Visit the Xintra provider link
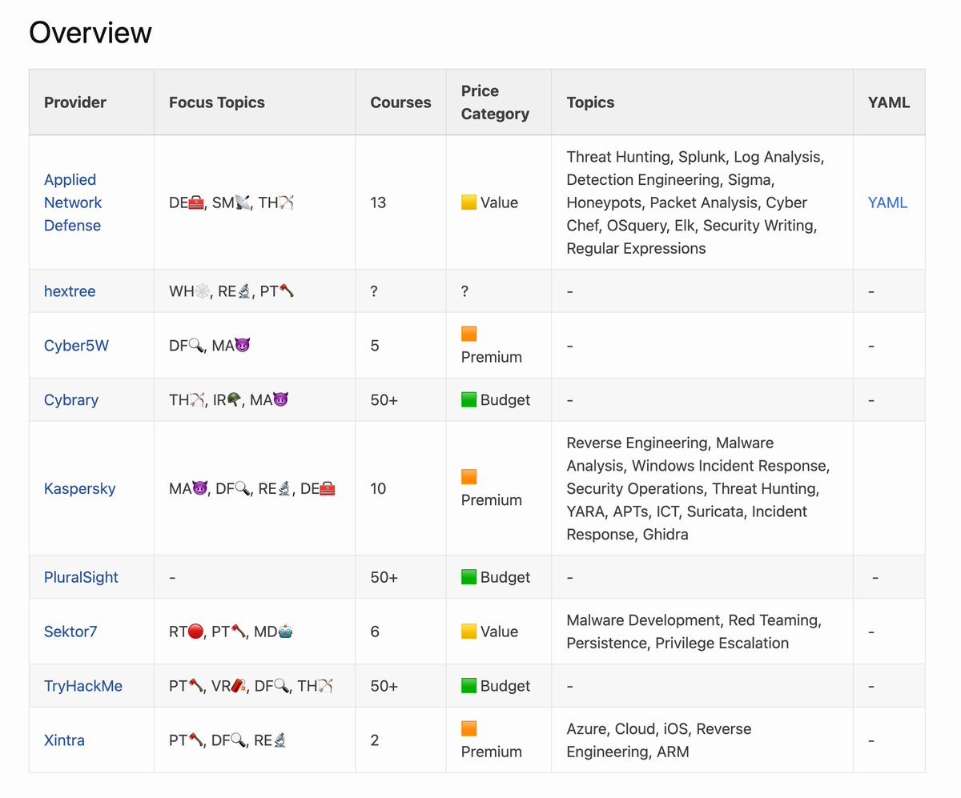961x798 pixels. click(64, 740)
